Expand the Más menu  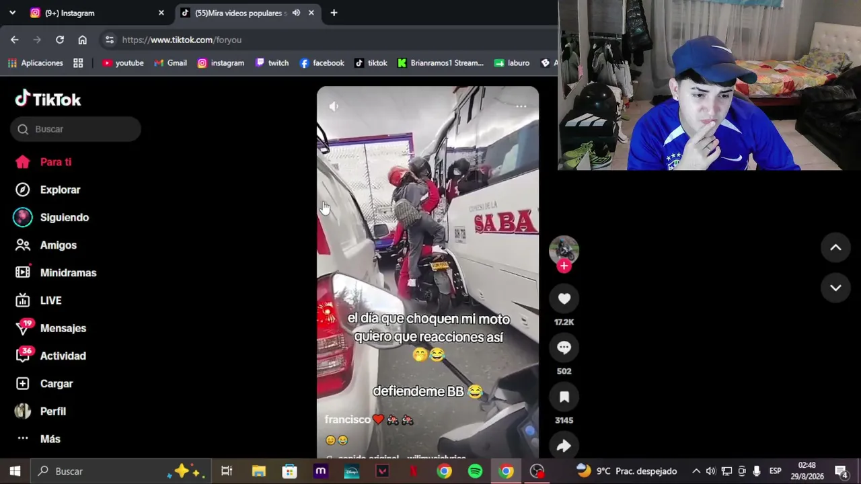tap(38, 439)
